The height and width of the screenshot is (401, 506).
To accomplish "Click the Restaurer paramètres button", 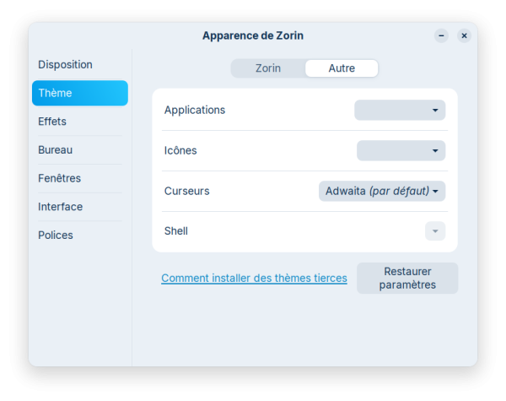I will (407, 278).
